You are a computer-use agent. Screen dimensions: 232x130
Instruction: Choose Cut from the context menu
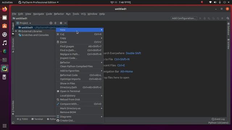point(80,34)
